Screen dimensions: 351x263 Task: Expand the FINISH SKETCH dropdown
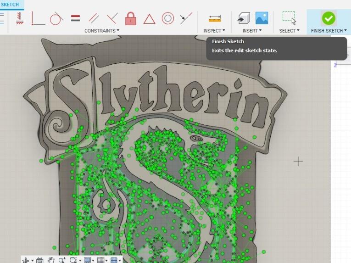329,31
